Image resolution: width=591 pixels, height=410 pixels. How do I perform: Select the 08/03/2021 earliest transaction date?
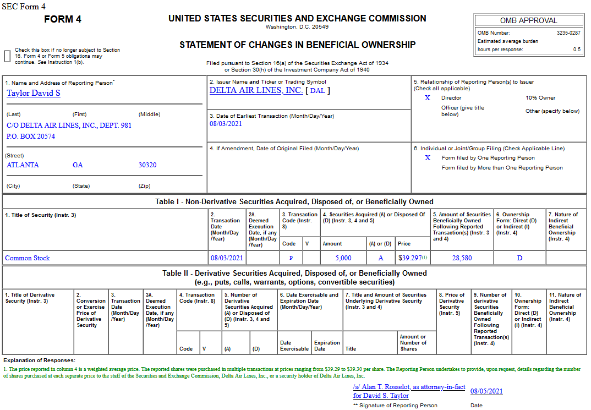pyautogui.click(x=226, y=124)
